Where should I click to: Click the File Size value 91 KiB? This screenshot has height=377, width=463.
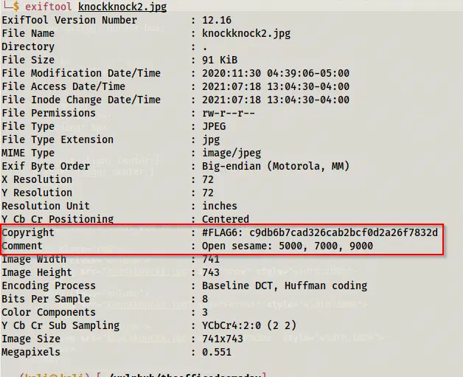point(220,60)
